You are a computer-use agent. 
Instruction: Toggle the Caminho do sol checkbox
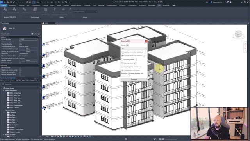(x=20, y=63)
